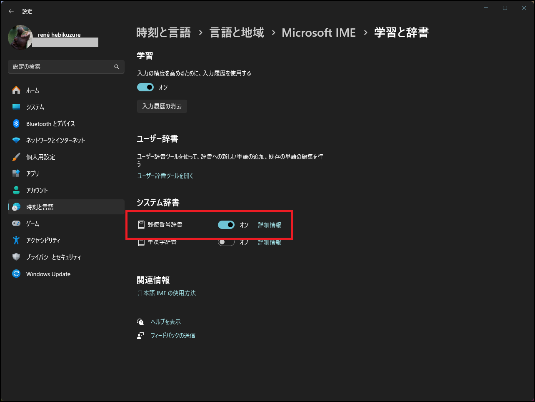Enable the 単漢字辞書 toggle marked オフ
The image size is (535, 402).
tap(226, 242)
